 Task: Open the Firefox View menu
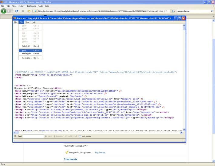(x=14, y=6)
